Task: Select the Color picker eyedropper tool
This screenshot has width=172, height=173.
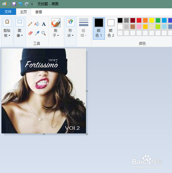Action: coord(37,33)
